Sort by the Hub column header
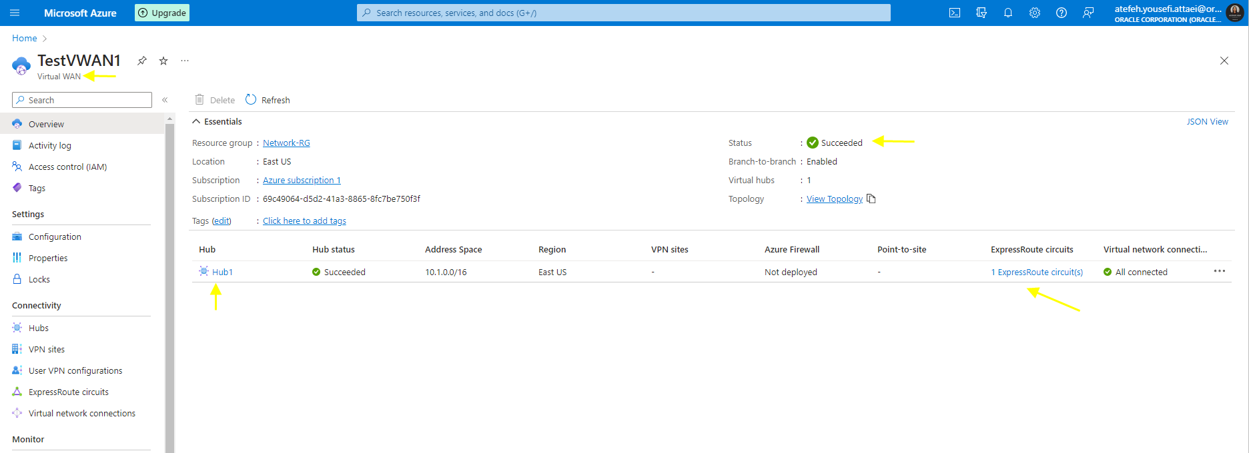This screenshot has height=453, width=1249. pyautogui.click(x=207, y=249)
